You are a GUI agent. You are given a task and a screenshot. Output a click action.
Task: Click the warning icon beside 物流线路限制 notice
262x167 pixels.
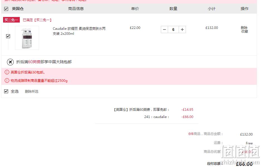coord(7,81)
